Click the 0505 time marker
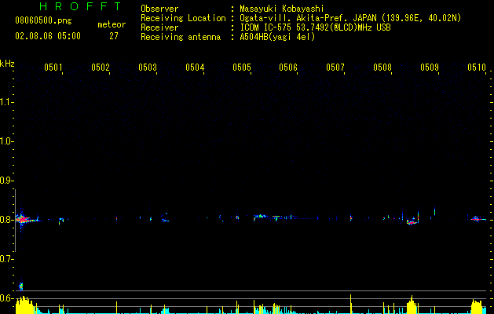 click(242, 67)
